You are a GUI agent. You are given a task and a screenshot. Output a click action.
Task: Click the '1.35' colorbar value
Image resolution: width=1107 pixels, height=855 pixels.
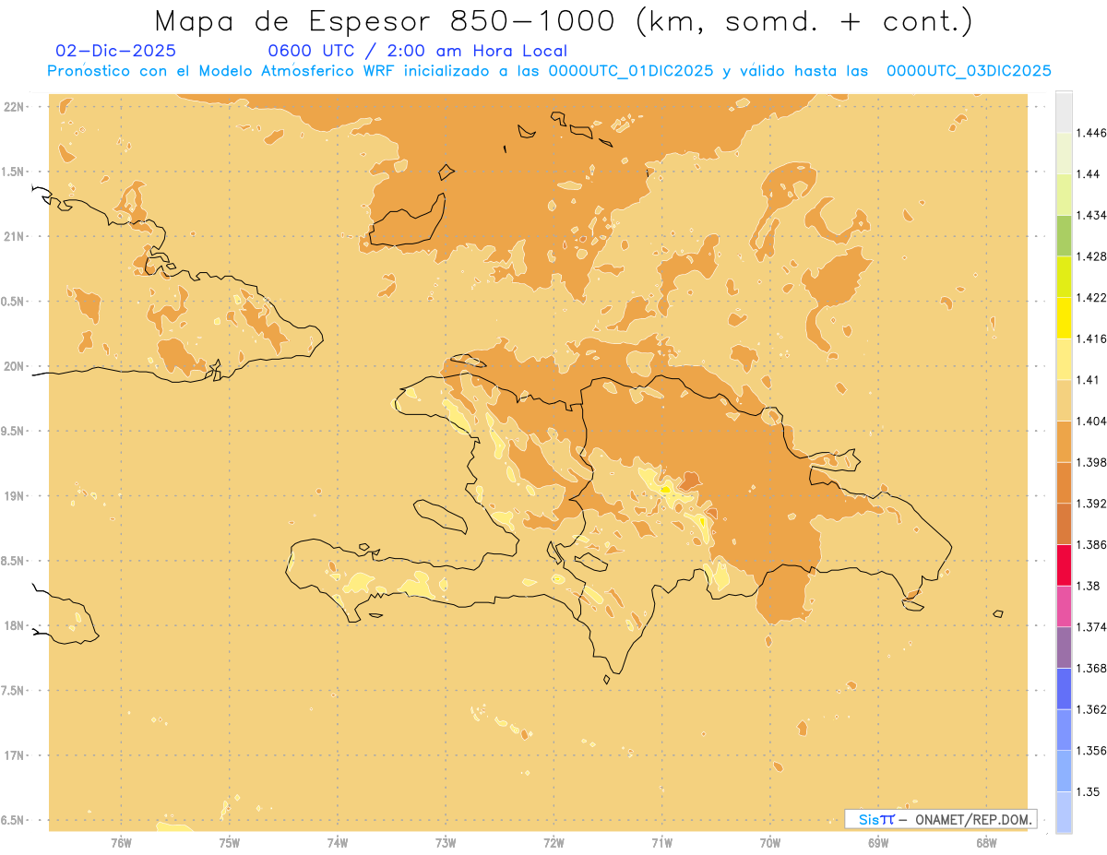[1089, 791]
